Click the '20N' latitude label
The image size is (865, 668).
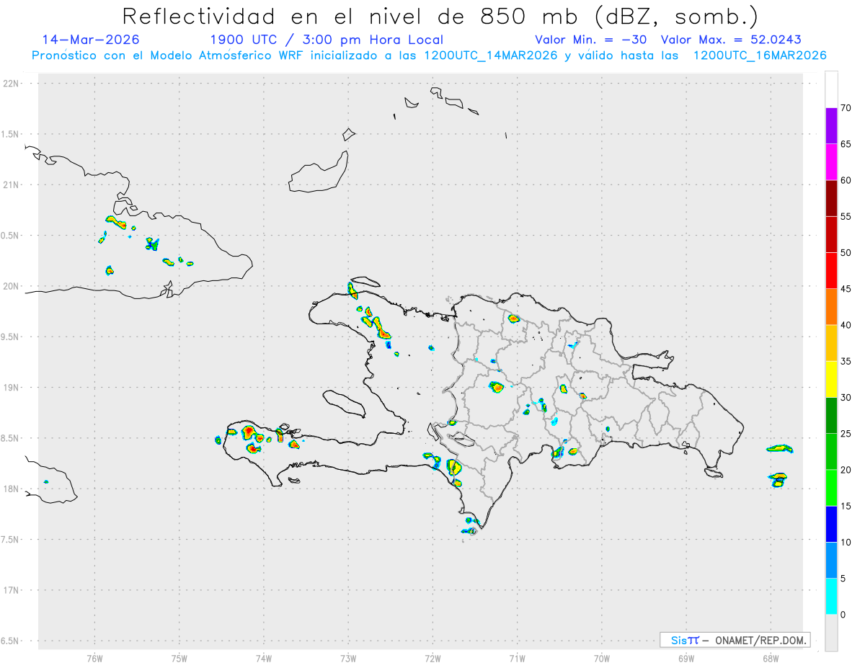click(x=12, y=286)
